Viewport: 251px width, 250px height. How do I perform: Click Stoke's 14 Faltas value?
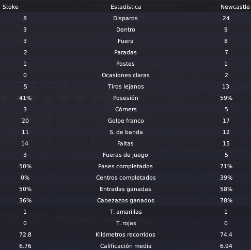25,143
